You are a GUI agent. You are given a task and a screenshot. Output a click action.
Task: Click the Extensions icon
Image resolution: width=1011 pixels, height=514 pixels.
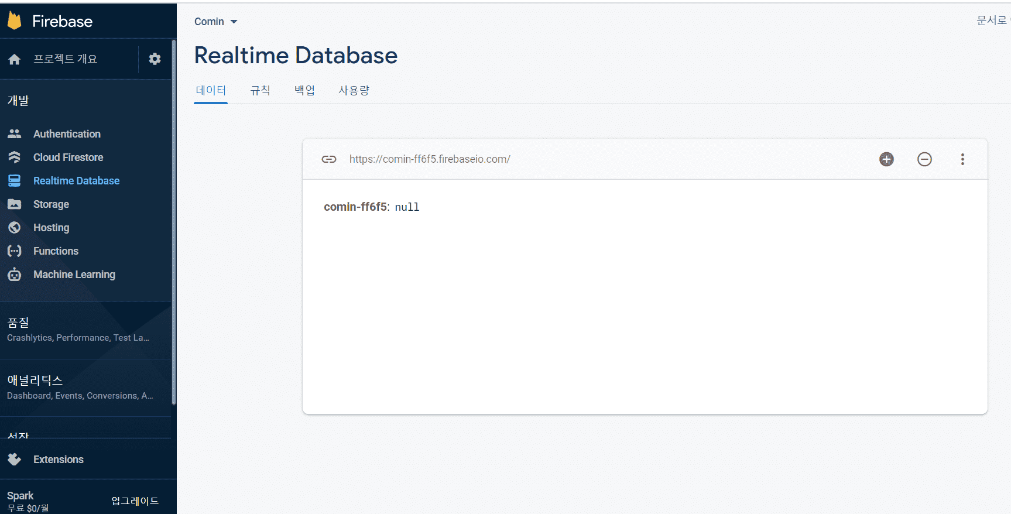tap(15, 460)
